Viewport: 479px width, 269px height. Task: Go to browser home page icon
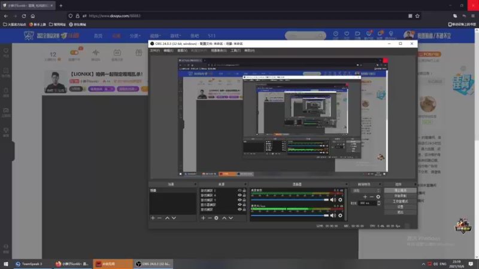(33, 16)
